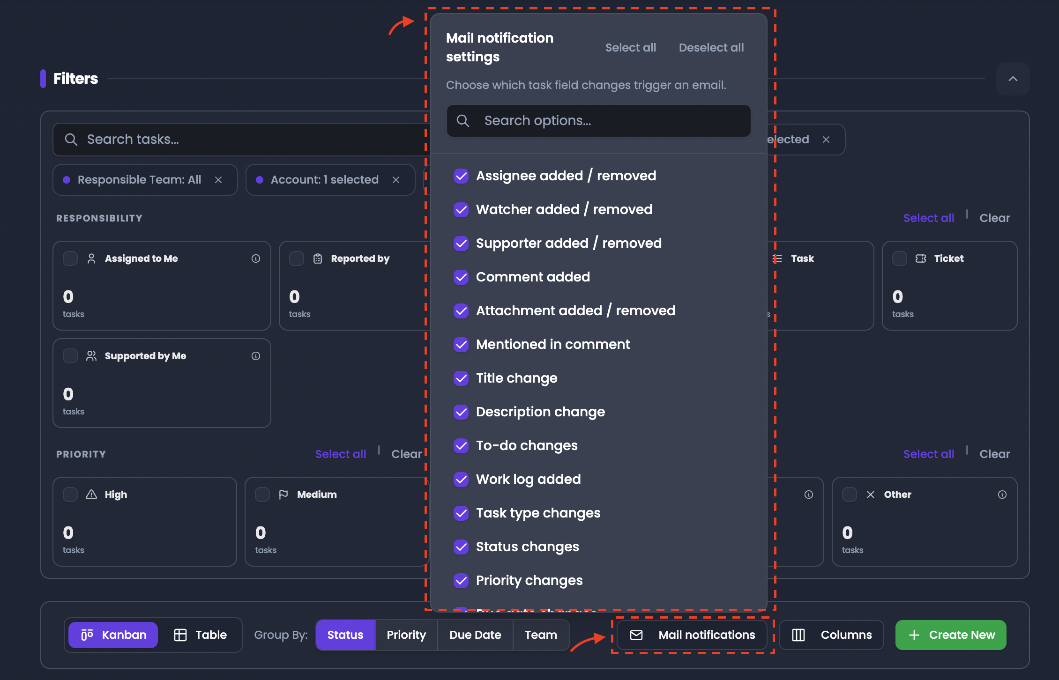Uncheck Assignee added / removed option

coord(461,176)
